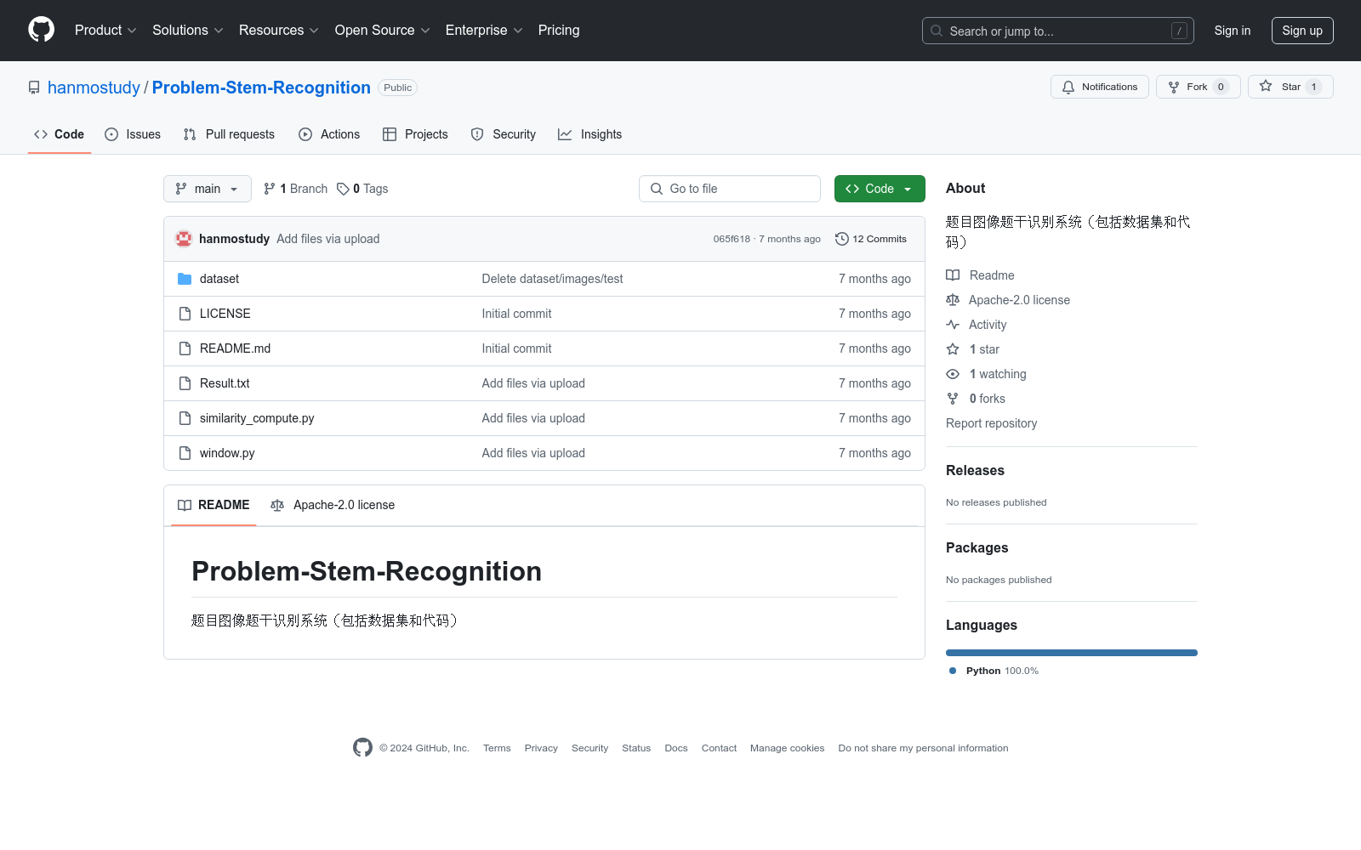Open the Actions tab
This screenshot has height=850, width=1361.
[x=329, y=134]
